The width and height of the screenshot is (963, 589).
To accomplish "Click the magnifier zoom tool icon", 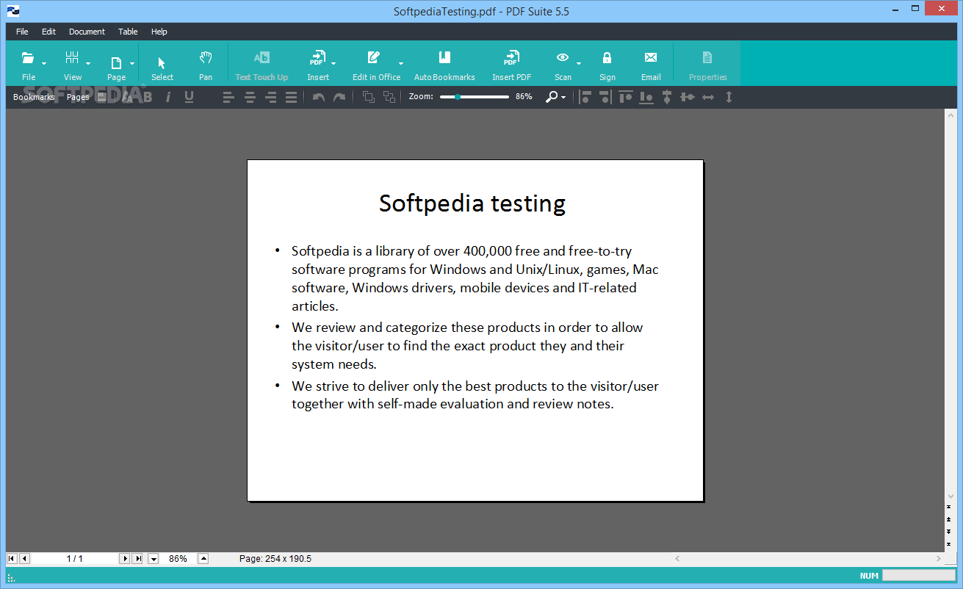I will click(x=552, y=97).
